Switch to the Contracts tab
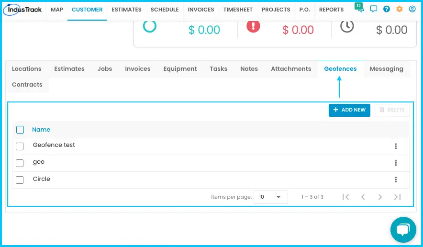The image size is (423, 247). pos(27,85)
